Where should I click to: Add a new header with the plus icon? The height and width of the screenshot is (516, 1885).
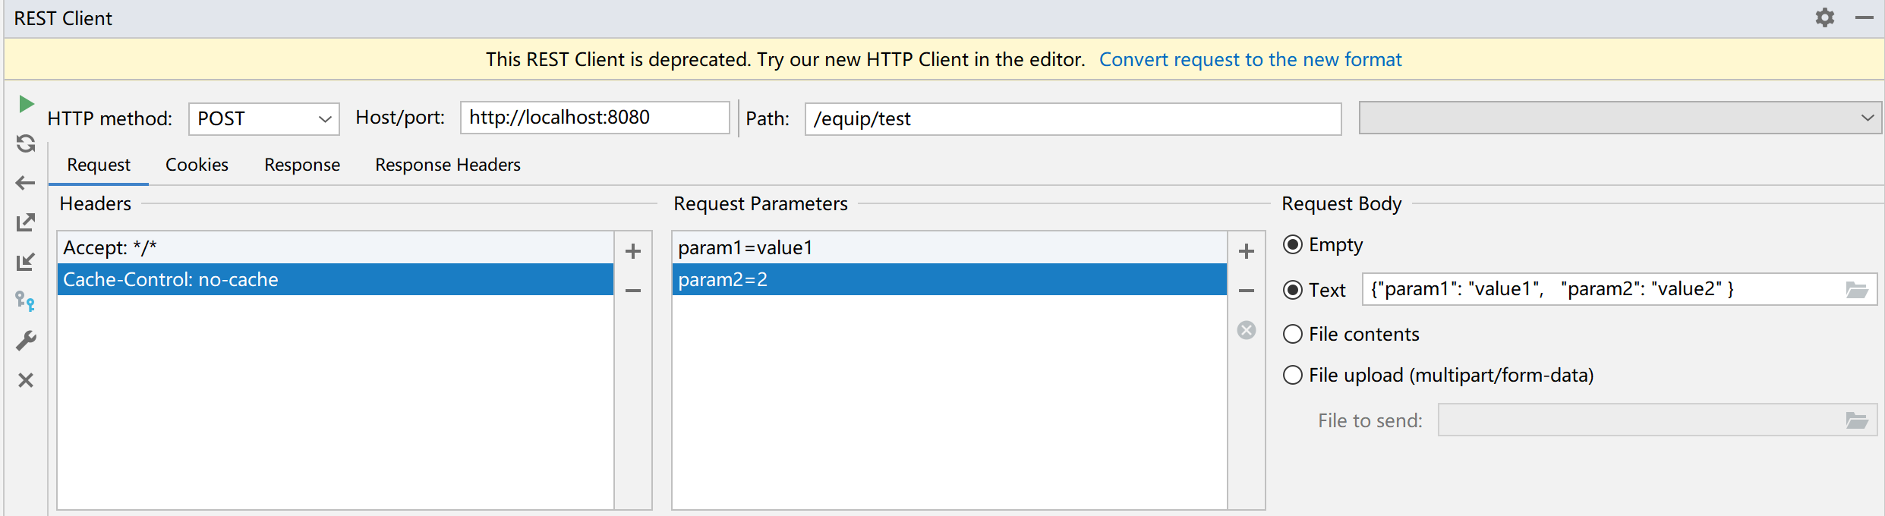tap(633, 251)
